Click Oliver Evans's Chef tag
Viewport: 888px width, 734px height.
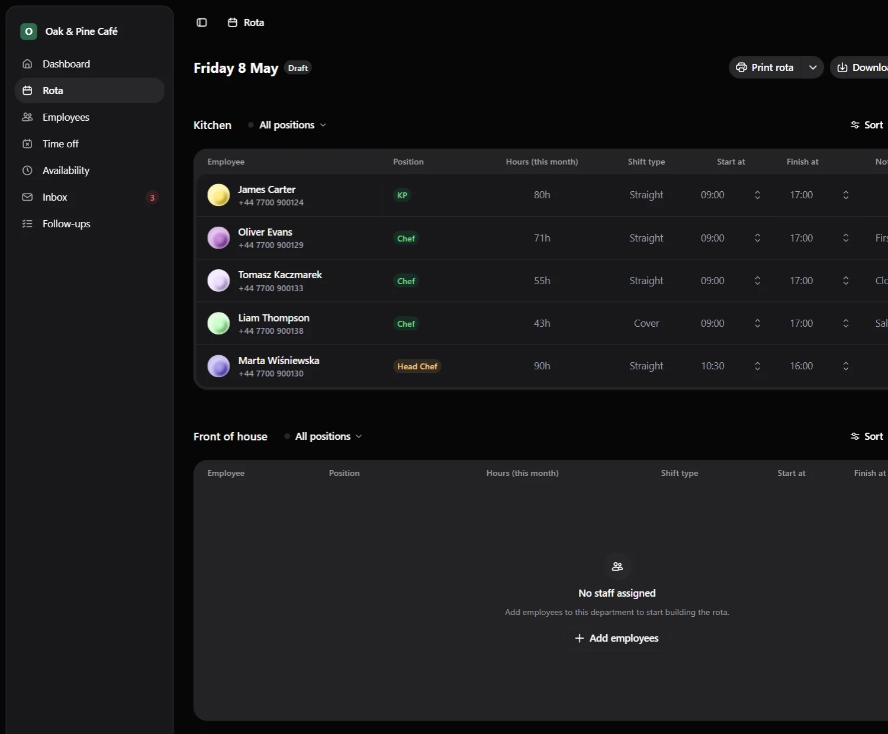click(x=406, y=239)
